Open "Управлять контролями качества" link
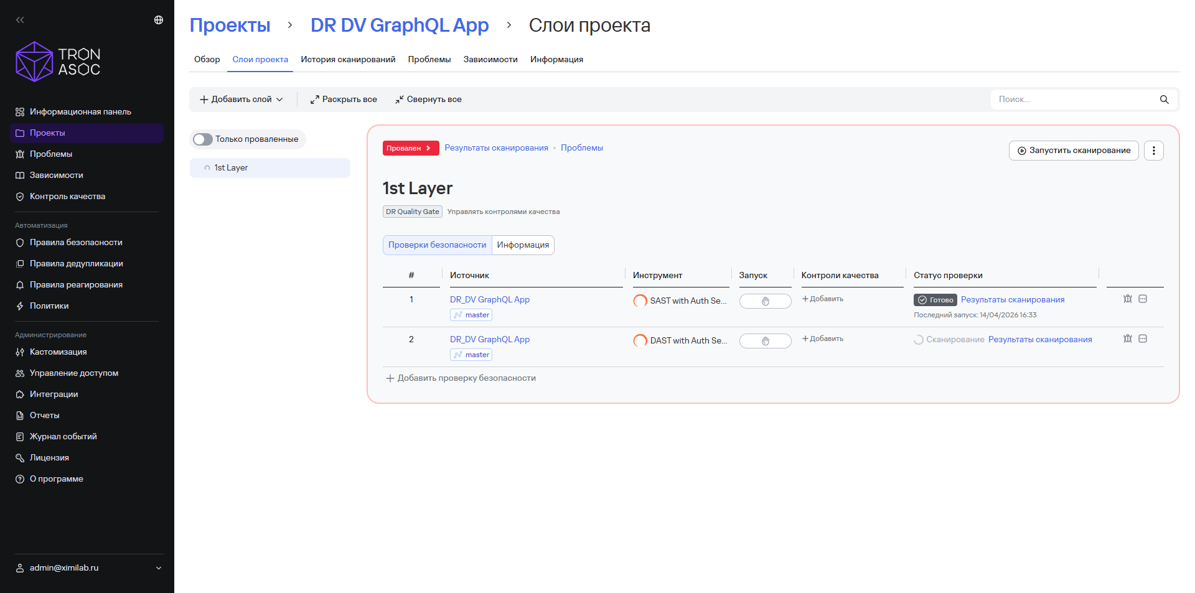This screenshot has width=1195, height=593. 504,212
